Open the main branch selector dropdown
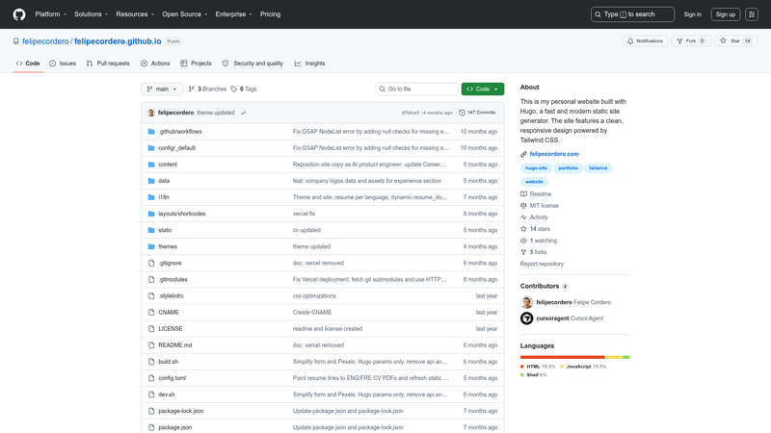Image resolution: width=771 pixels, height=433 pixels. pos(162,89)
